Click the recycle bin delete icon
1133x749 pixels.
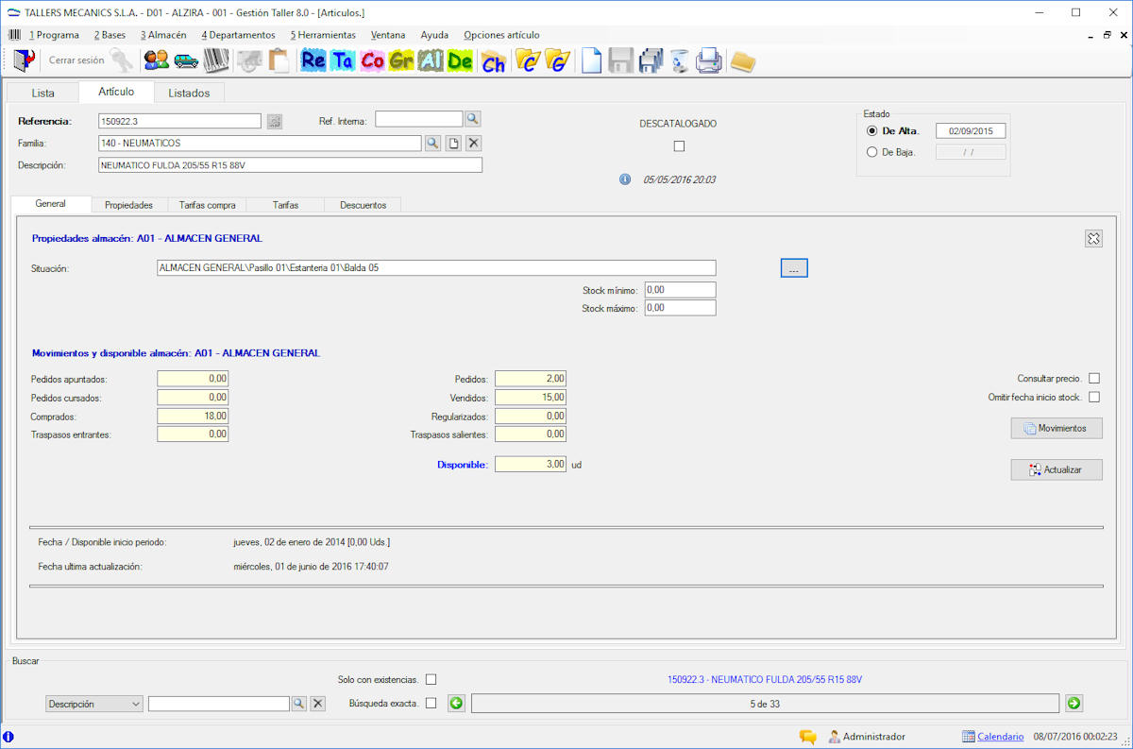click(x=680, y=60)
